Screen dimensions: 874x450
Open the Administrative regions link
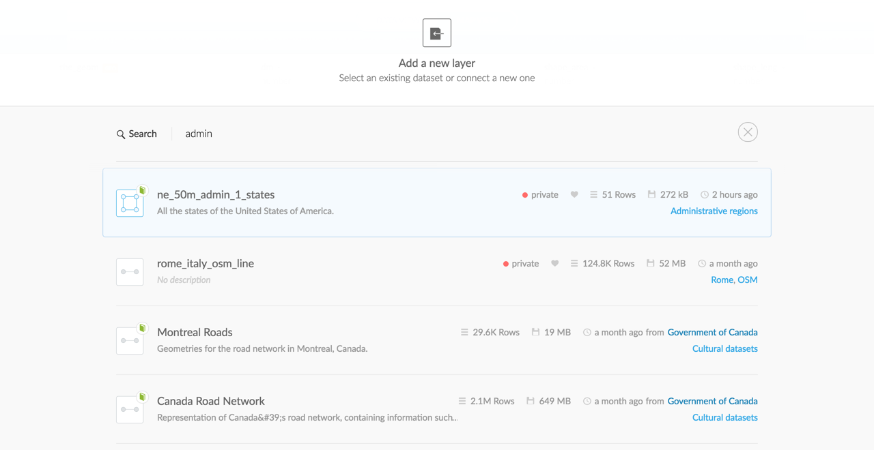click(714, 211)
